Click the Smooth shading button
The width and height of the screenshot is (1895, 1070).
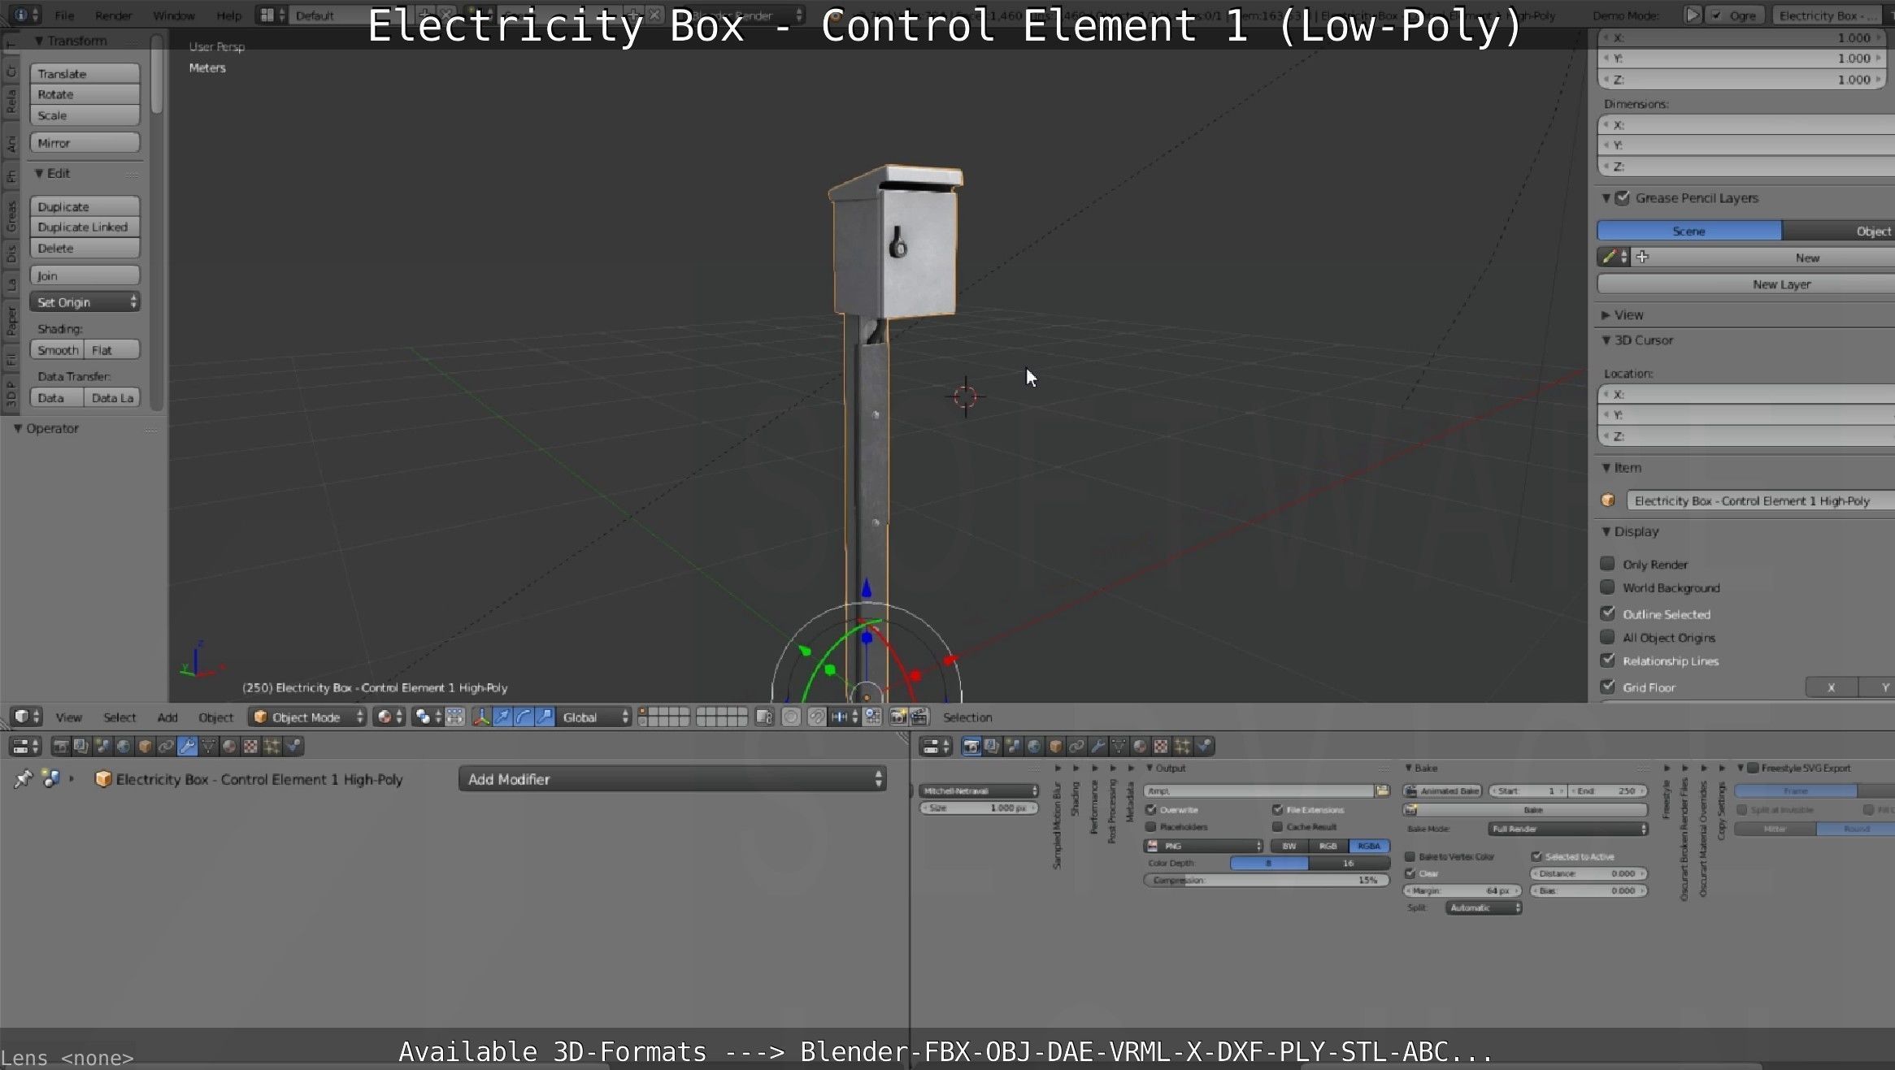[x=57, y=350]
